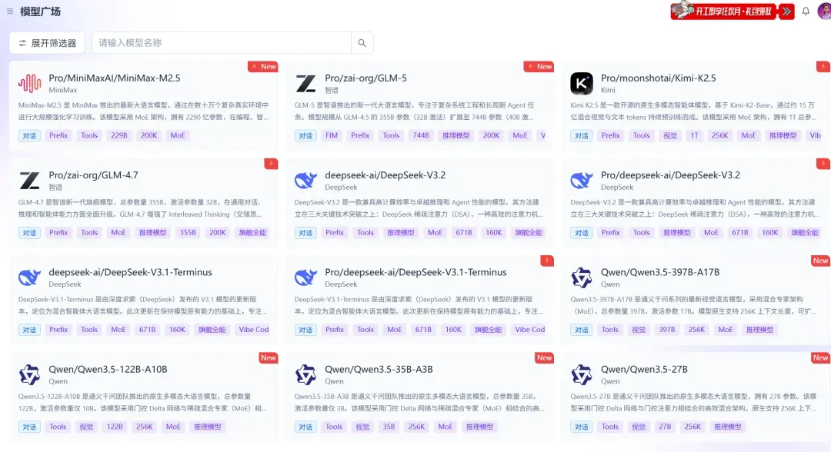Click 397B tag on Qwen3.5-397B-A17B card
The width and height of the screenshot is (831, 452).
[x=666, y=330]
